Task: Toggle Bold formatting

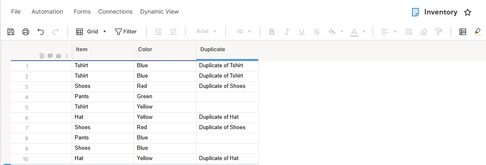Action: coord(272,31)
